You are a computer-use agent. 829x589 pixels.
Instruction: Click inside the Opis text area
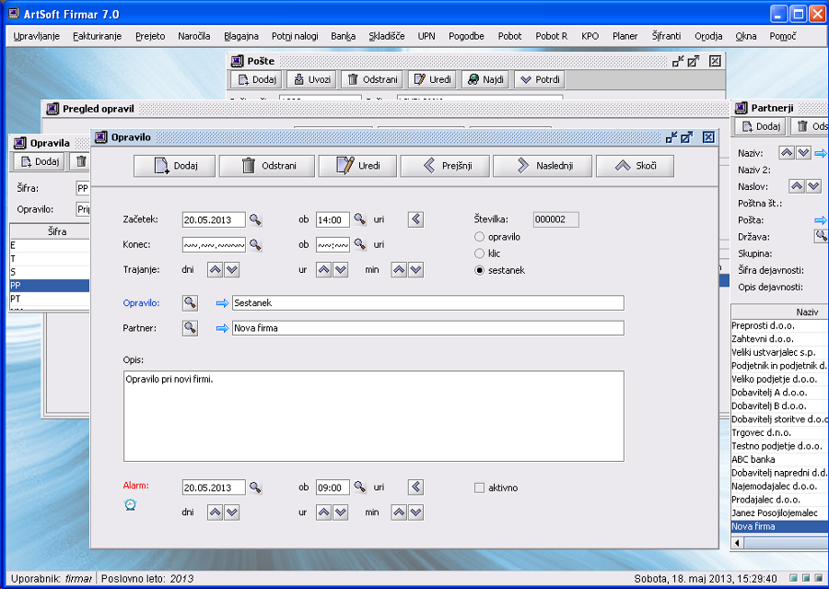click(x=373, y=415)
